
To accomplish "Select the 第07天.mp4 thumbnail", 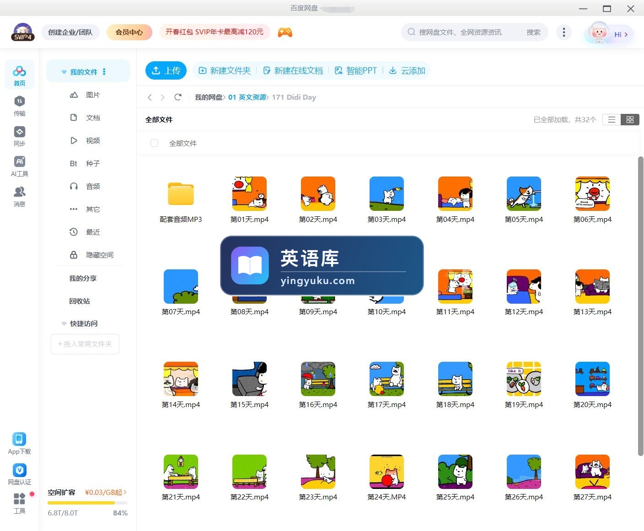I will point(181,286).
